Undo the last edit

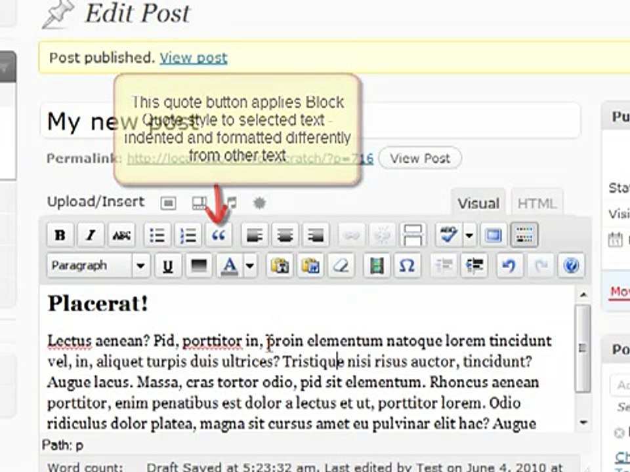coord(510,265)
